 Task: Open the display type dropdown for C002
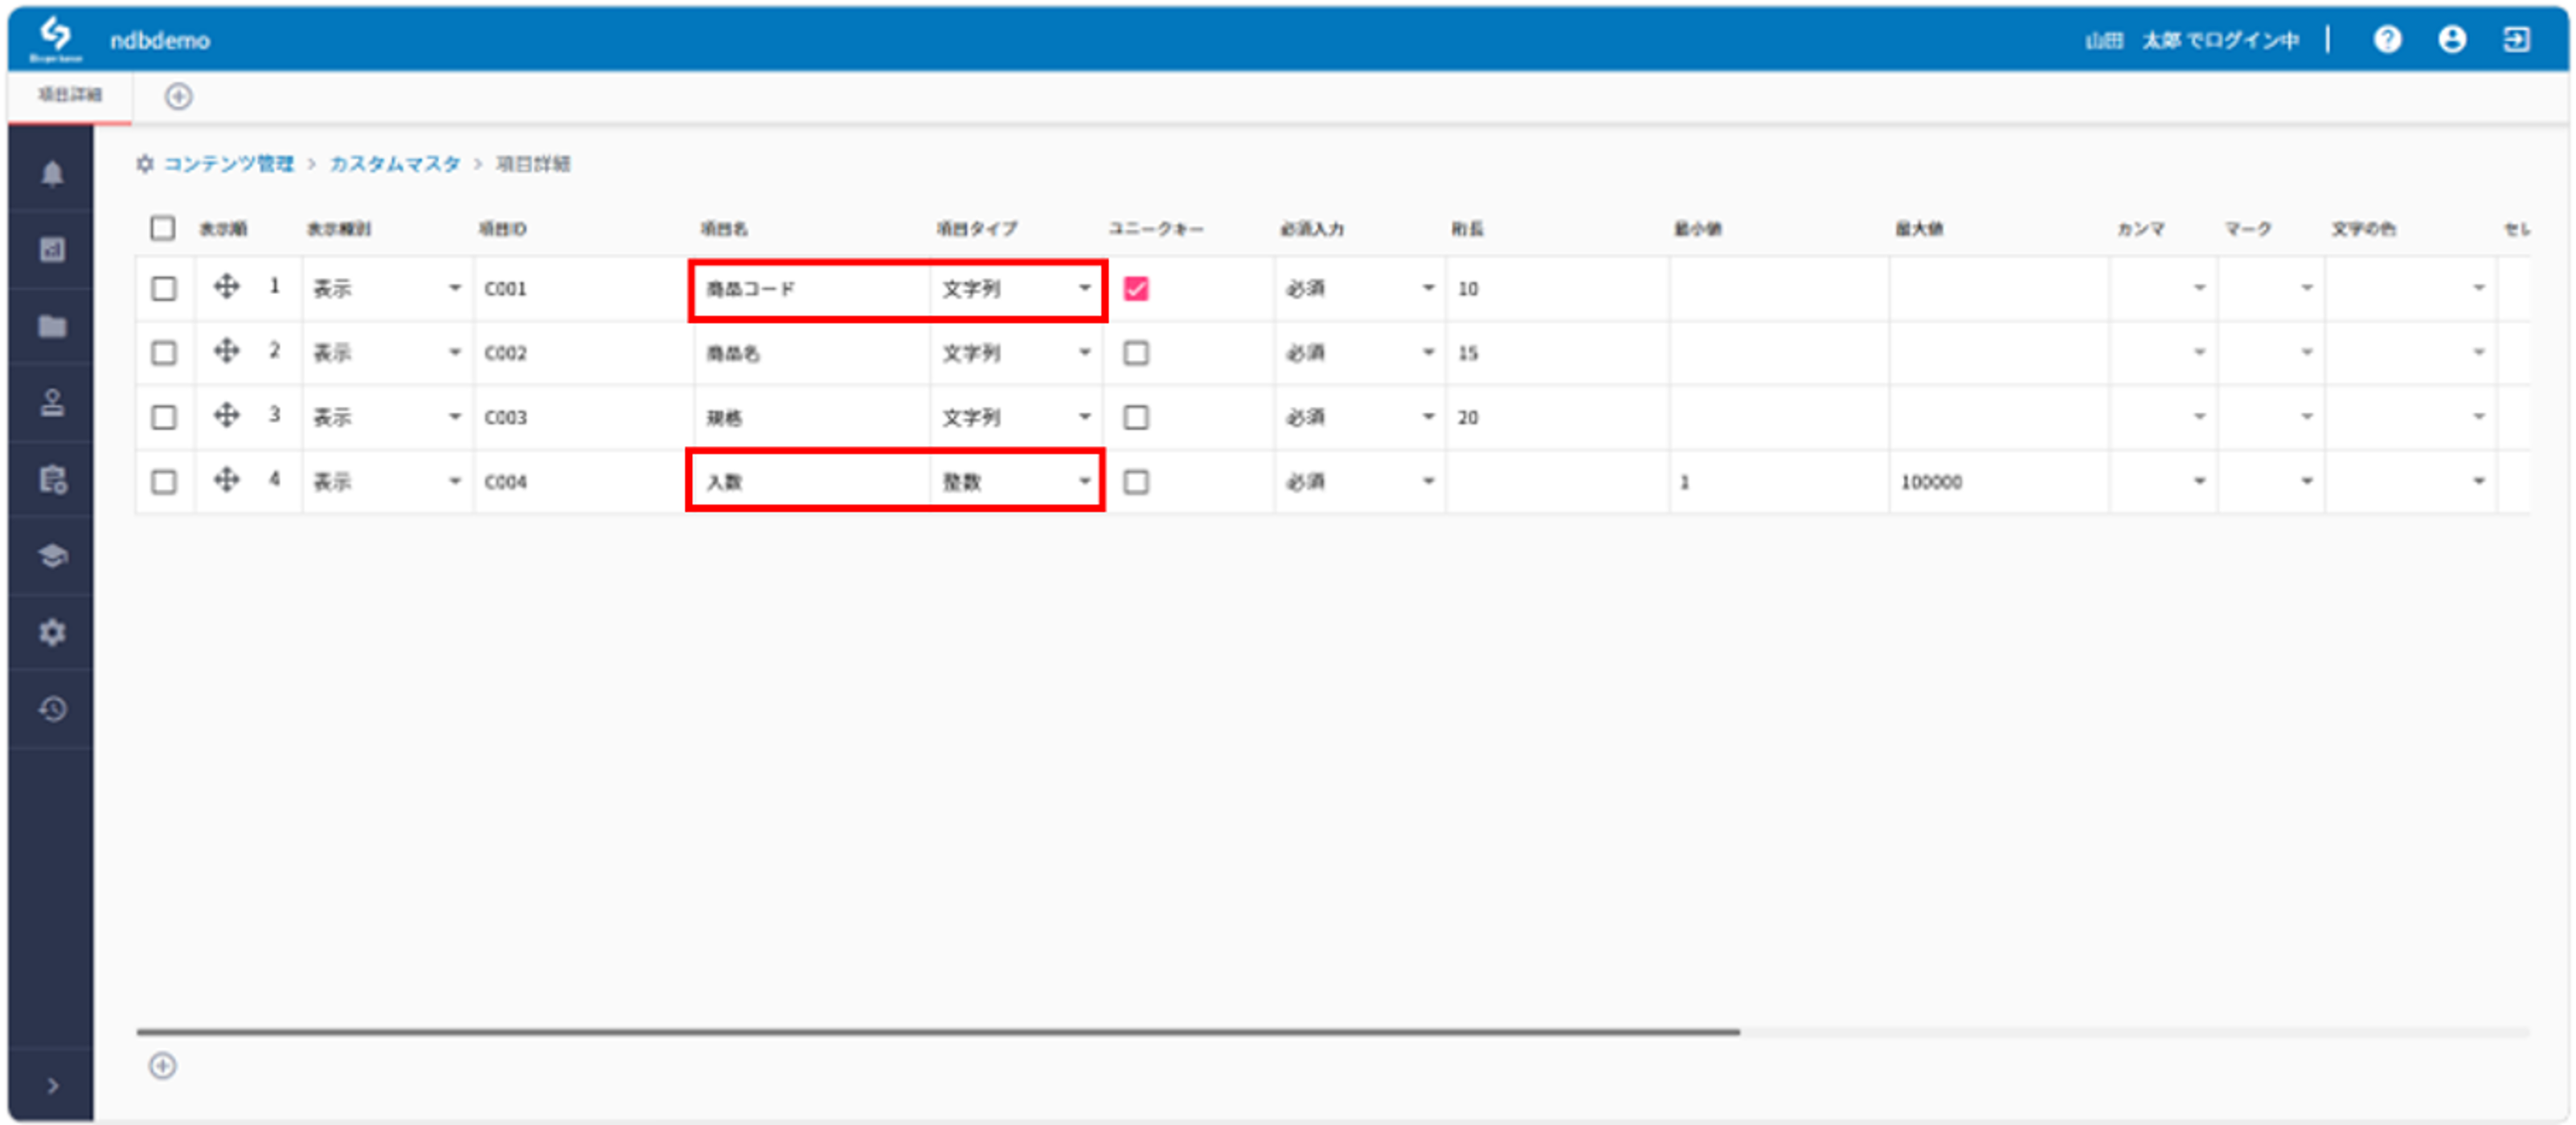point(387,353)
